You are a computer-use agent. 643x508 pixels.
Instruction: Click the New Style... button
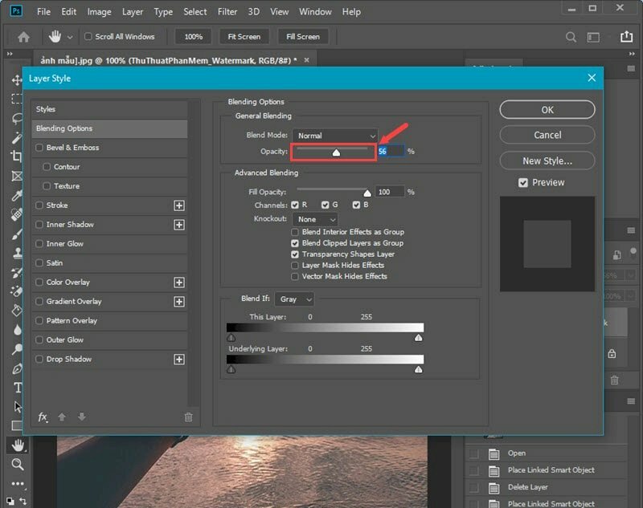pos(547,161)
